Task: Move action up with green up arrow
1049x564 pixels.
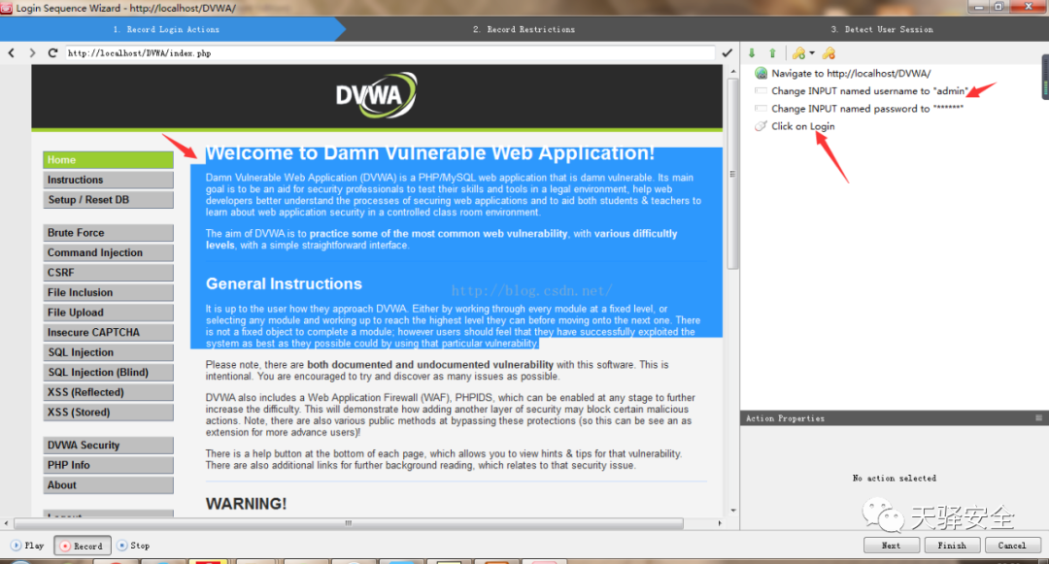Action: click(773, 52)
